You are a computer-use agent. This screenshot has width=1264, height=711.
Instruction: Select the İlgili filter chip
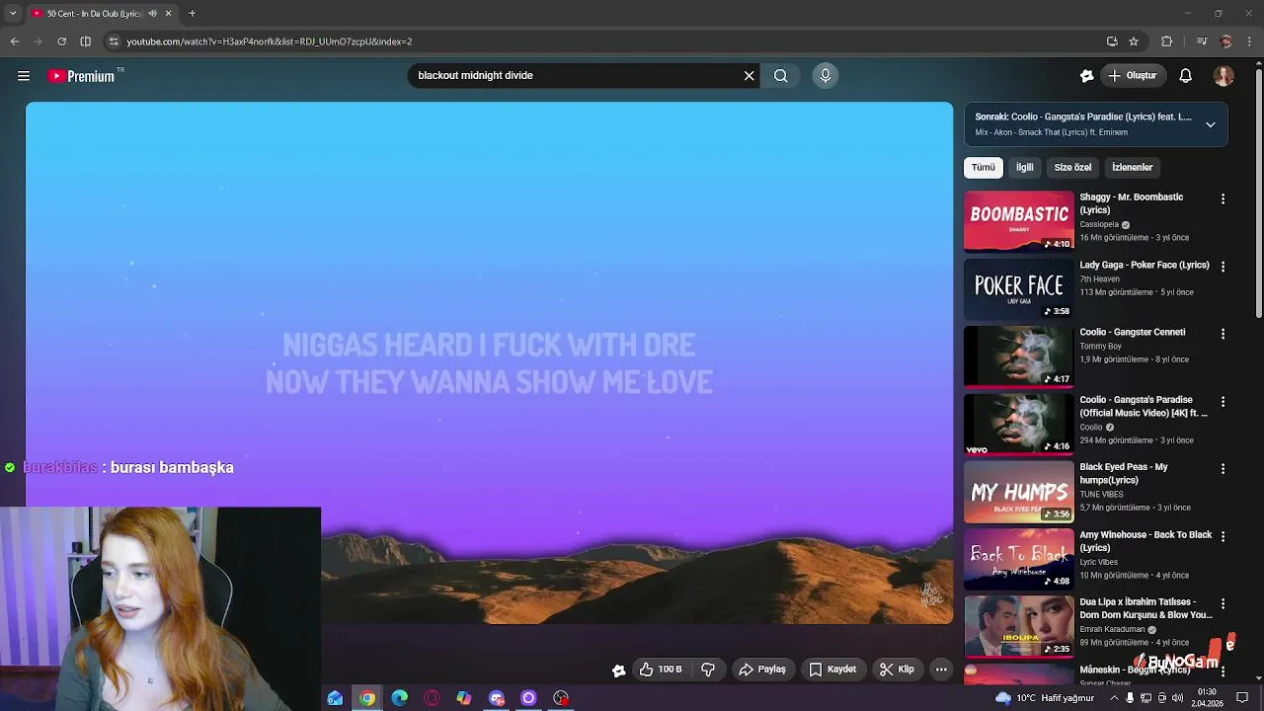point(1025,168)
